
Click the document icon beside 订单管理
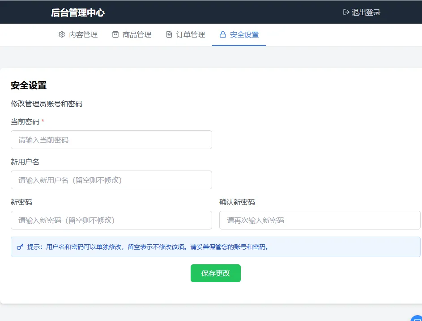click(x=169, y=34)
